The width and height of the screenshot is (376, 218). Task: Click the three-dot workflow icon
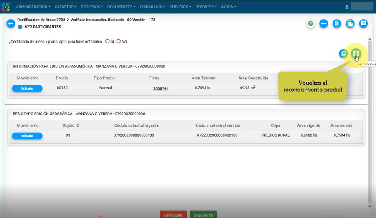324,23
